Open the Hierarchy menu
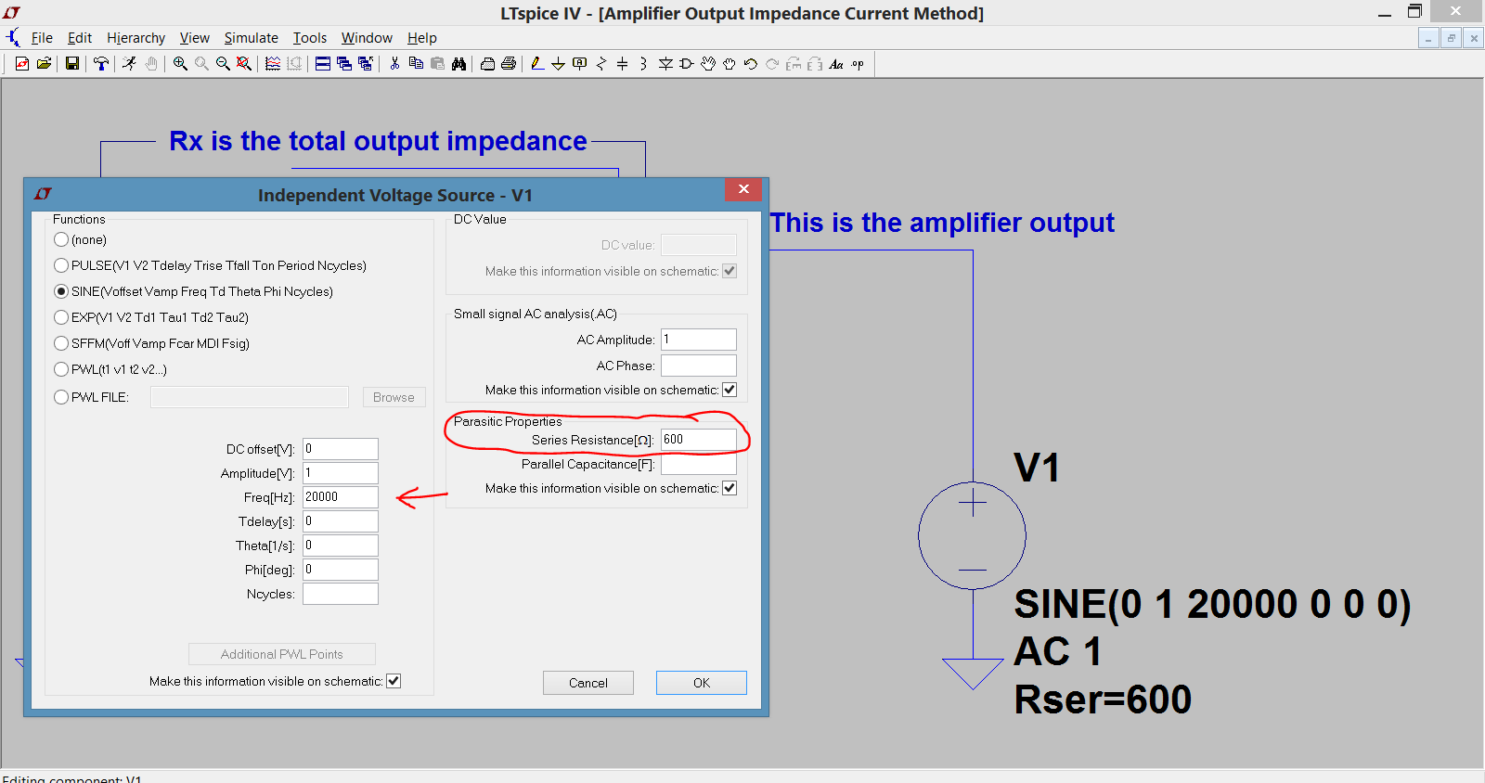The width and height of the screenshot is (1485, 783). pyautogui.click(x=136, y=38)
